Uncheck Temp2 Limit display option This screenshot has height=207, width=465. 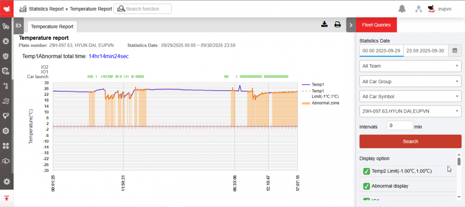(x=366, y=171)
